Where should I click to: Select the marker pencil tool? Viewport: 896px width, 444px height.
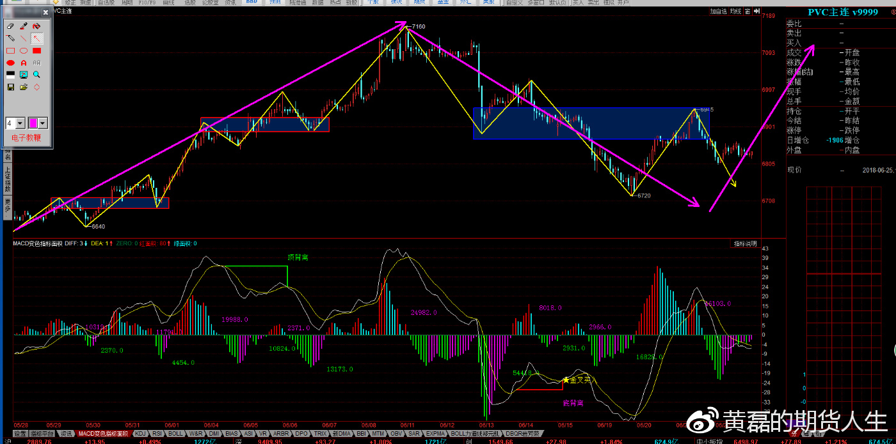tap(10, 38)
